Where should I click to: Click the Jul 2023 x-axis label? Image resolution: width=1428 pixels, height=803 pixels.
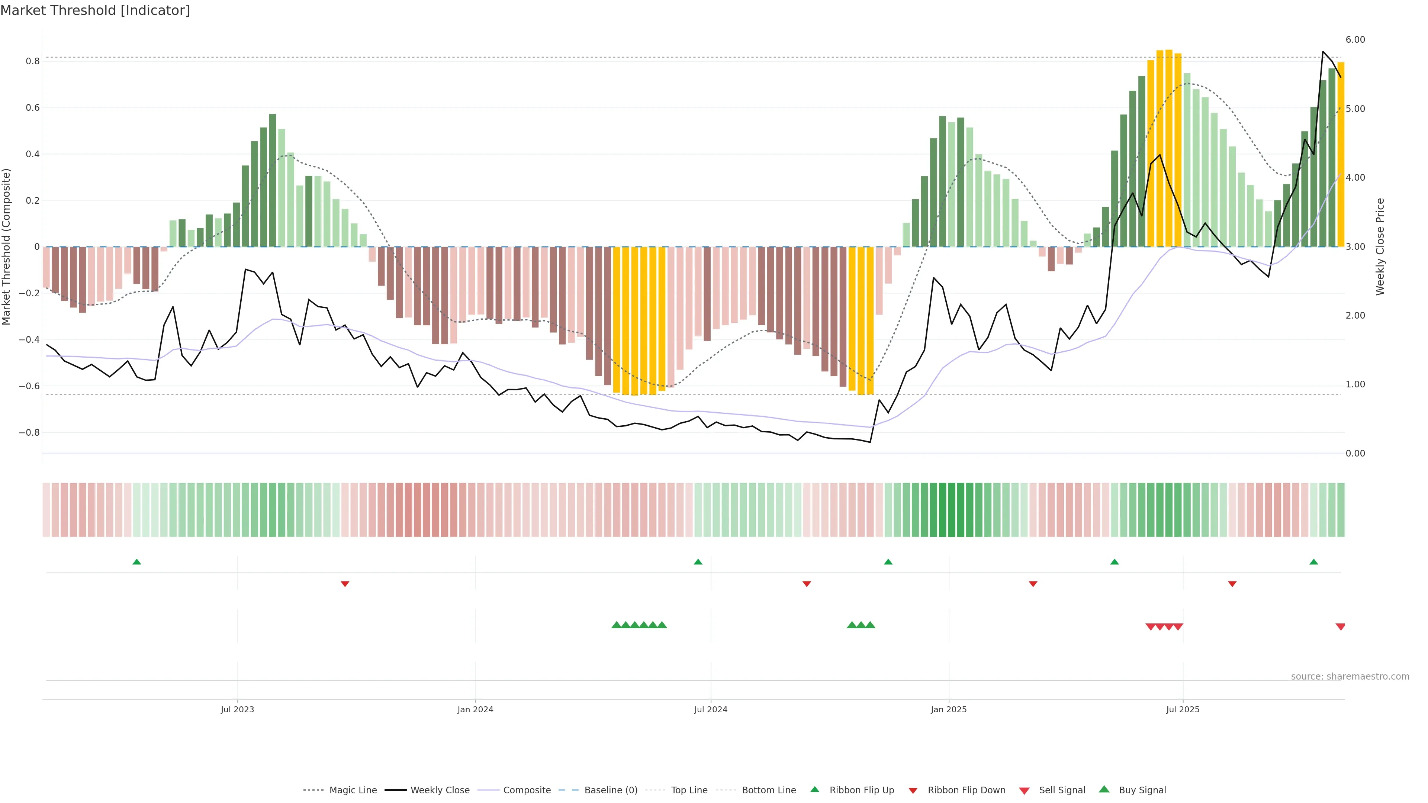[237, 709]
